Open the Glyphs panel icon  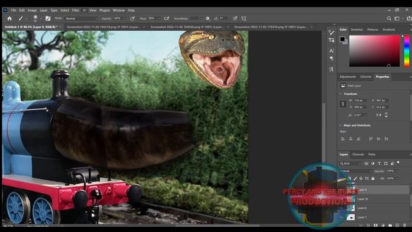coord(332,70)
